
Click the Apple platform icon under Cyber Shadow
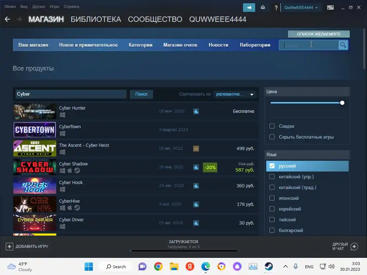tap(70, 170)
